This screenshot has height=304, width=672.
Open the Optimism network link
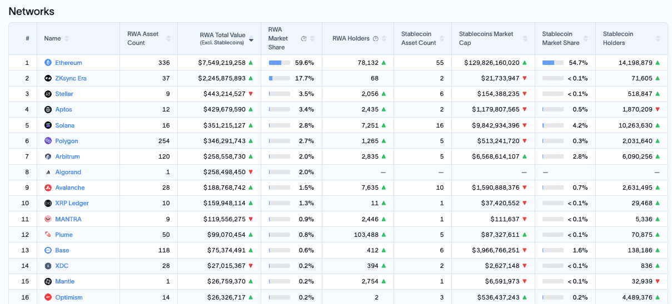tap(69, 297)
